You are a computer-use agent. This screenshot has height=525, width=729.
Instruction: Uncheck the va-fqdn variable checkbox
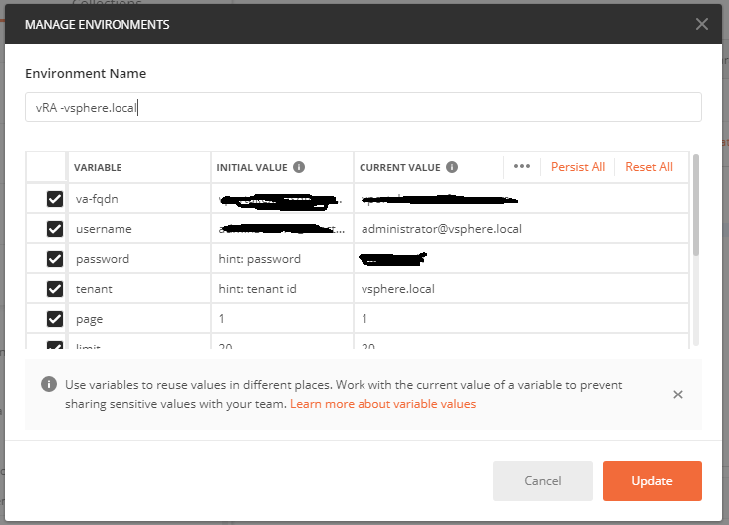55,199
